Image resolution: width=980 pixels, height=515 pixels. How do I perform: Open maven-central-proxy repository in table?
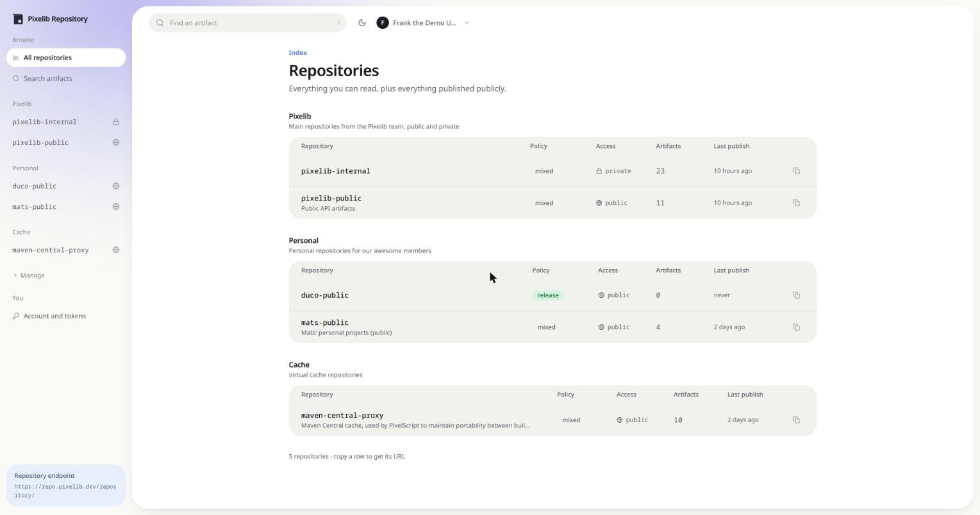click(342, 415)
